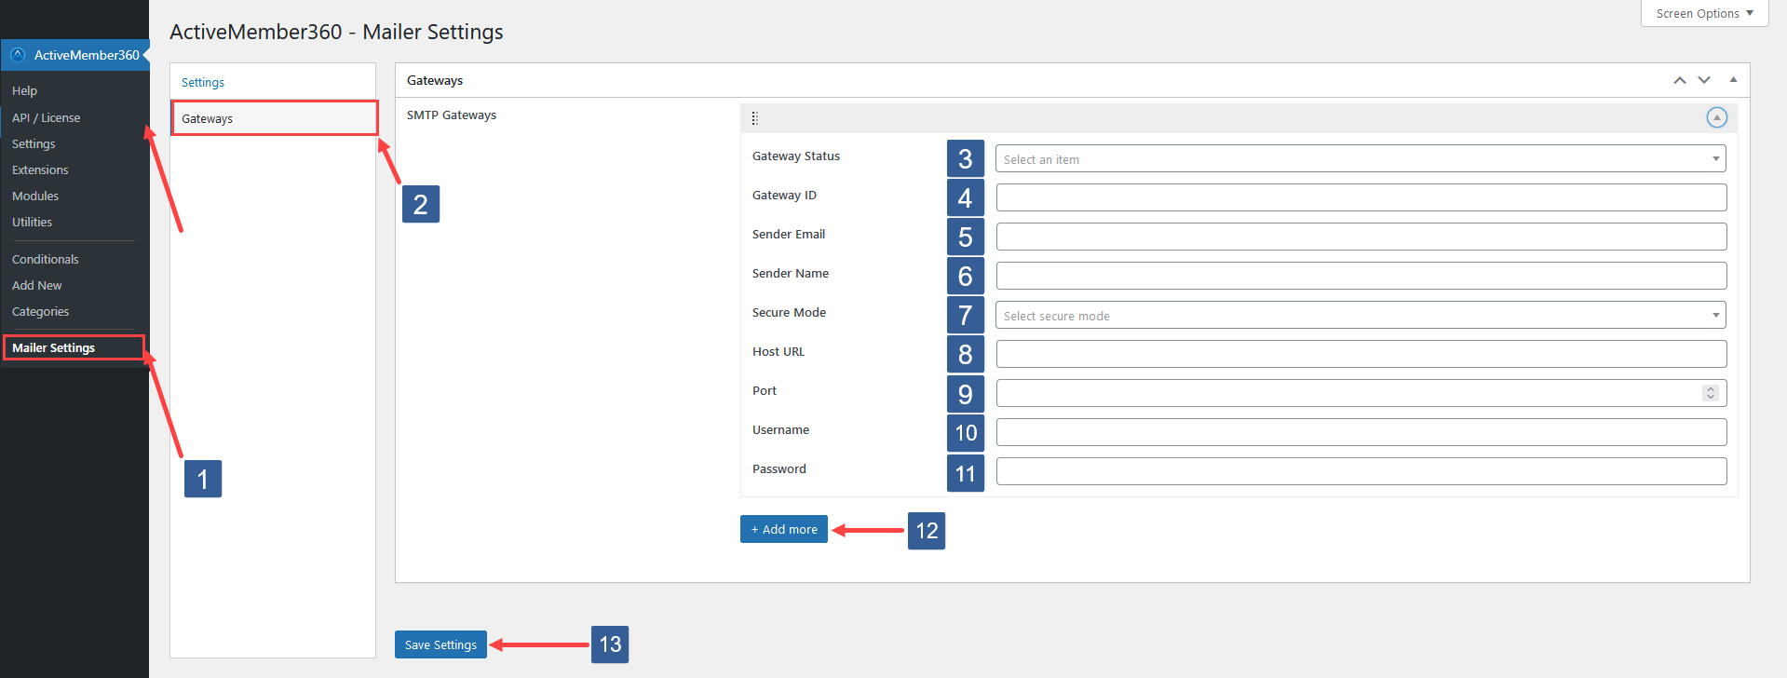This screenshot has width=1787, height=678.
Task: Click the Port number stepper arrows
Action: [1711, 393]
